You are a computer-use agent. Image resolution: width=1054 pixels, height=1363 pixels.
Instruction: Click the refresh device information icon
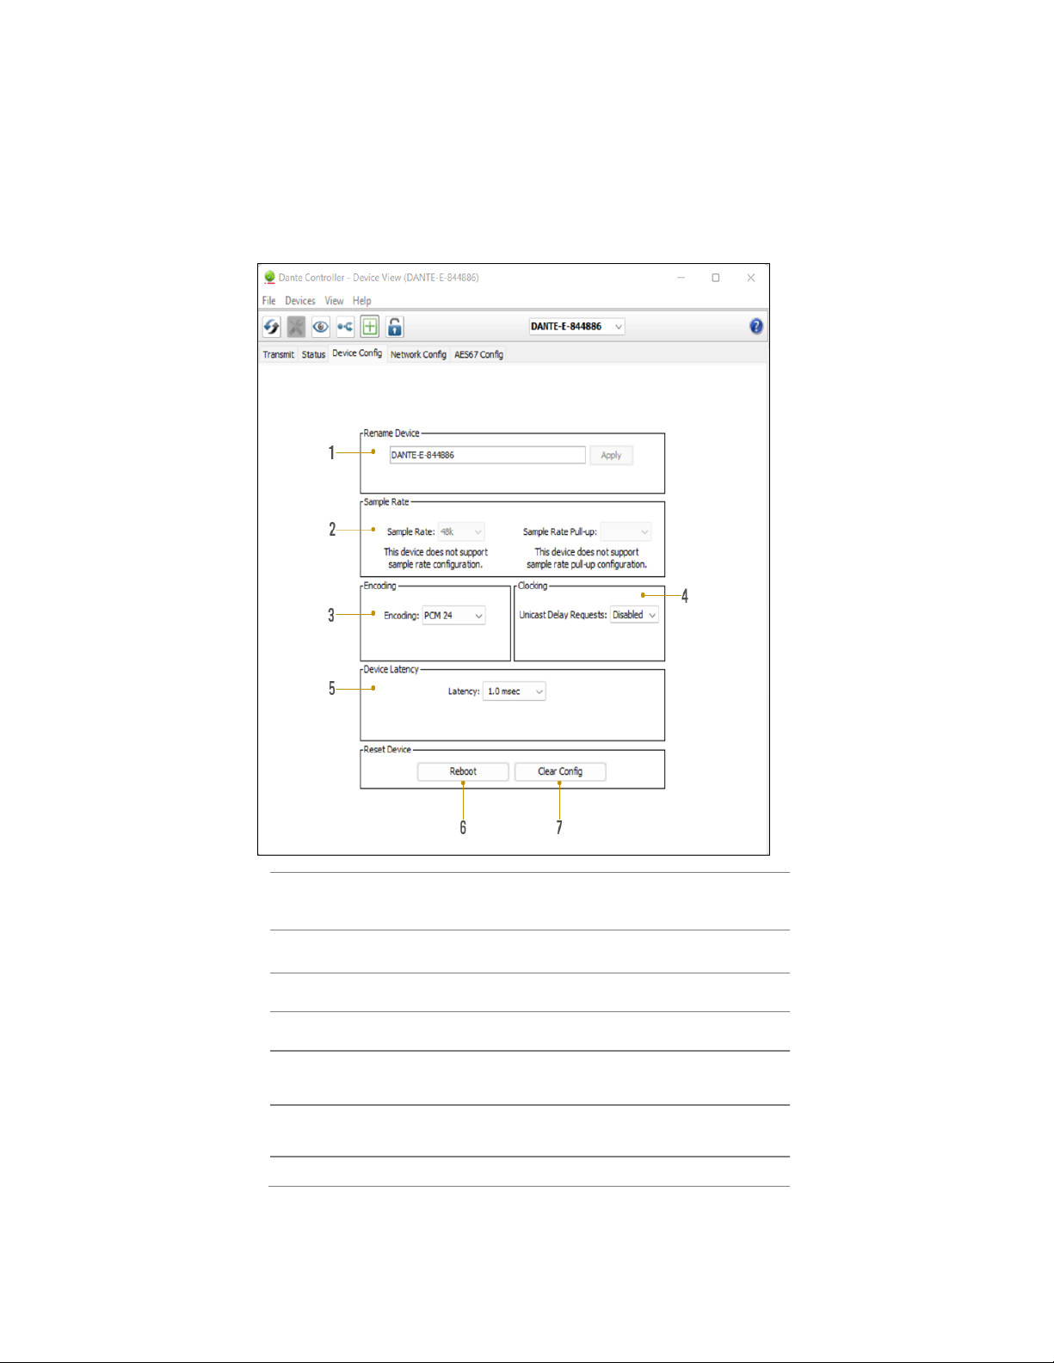coord(272,327)
